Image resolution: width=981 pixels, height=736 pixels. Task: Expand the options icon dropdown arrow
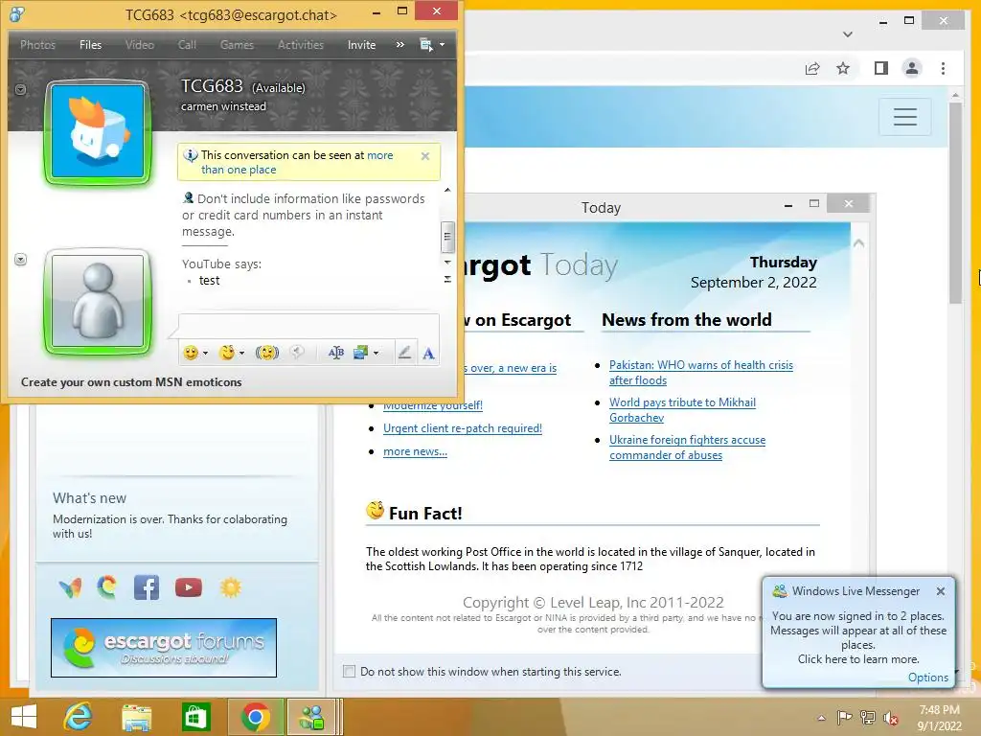point(443,45)
